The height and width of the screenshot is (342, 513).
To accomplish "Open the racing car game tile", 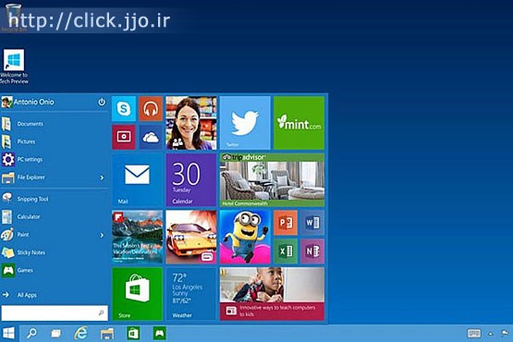I will point(191,237).
